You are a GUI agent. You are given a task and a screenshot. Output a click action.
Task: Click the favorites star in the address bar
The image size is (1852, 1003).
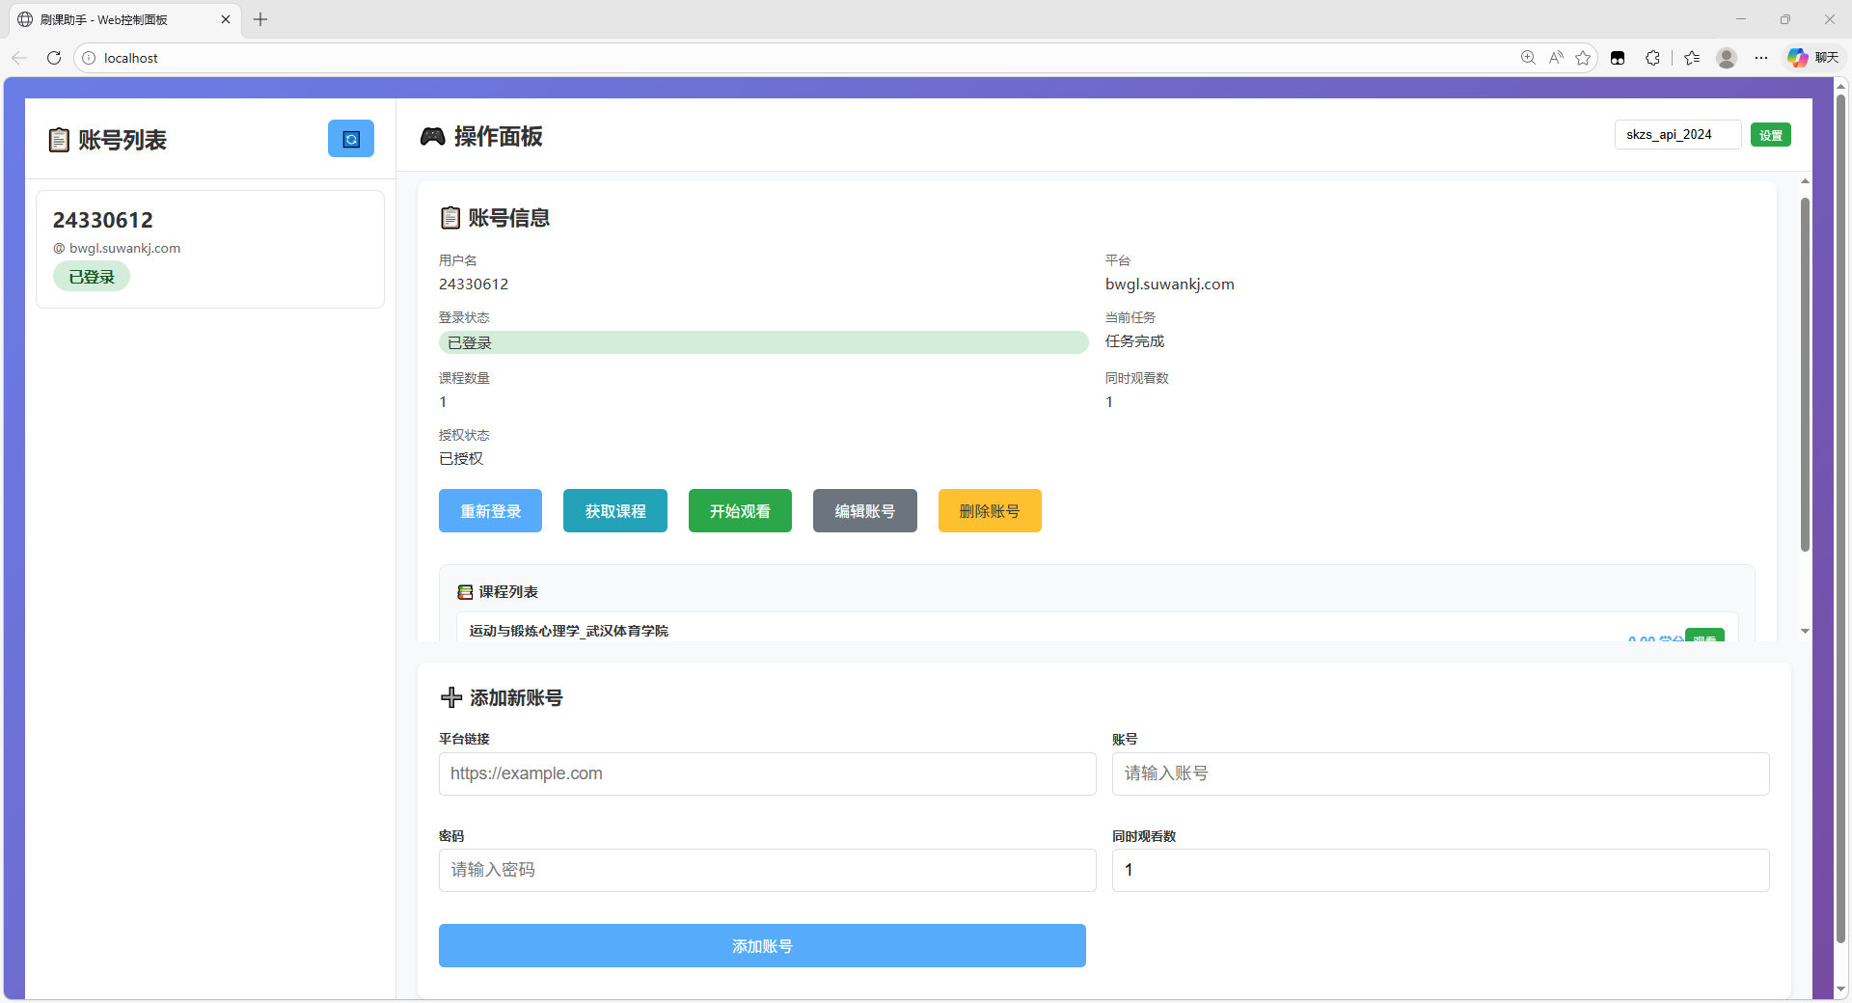tap(1584, 58)
